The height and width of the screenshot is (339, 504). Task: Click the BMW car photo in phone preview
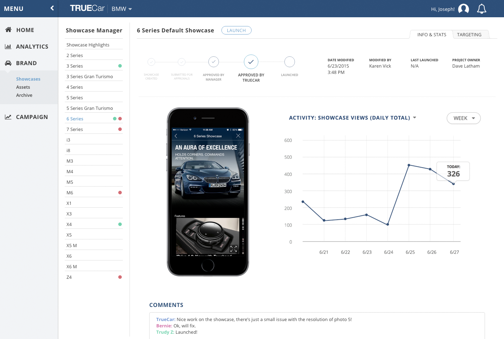(208, 178)
